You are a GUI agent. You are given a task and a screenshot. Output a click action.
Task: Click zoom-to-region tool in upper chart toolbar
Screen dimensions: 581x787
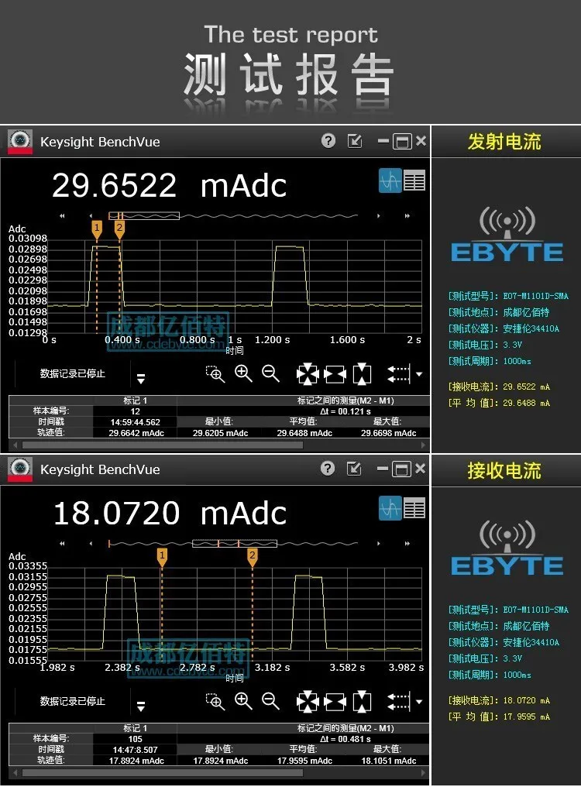[x=215, y=375]
